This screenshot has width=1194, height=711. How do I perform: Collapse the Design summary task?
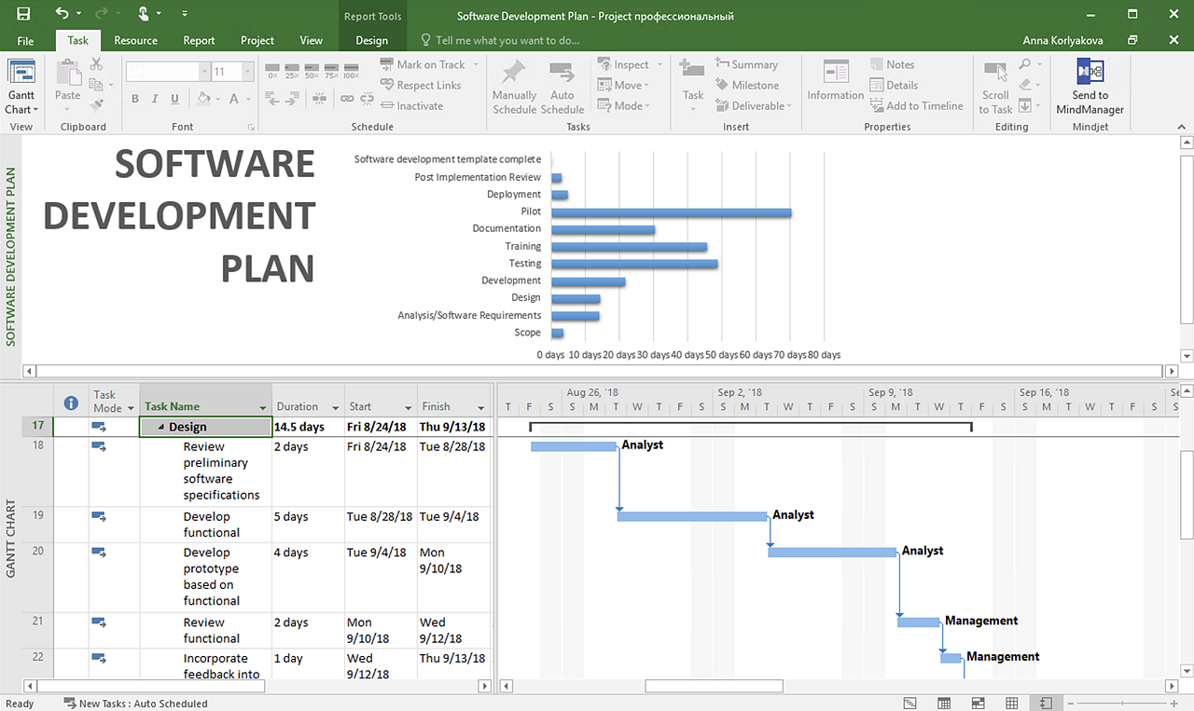(161, 427)
